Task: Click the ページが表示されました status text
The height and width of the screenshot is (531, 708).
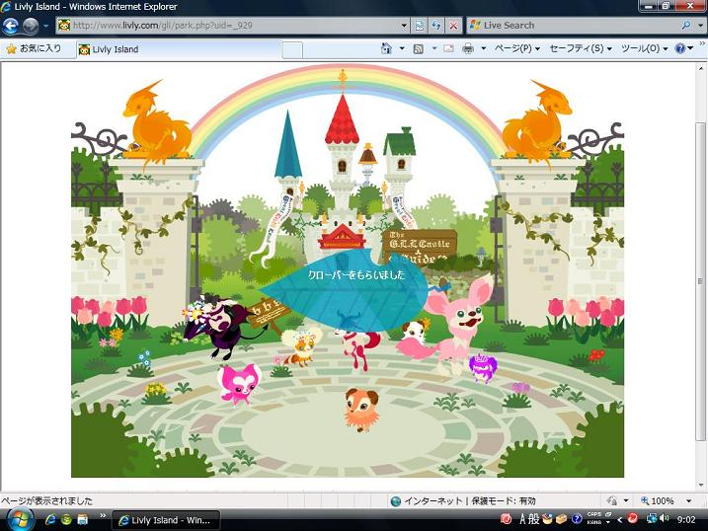Action: point(47,500)
